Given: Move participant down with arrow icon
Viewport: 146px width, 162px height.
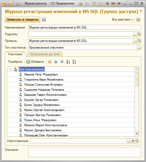Looking at the screenshot, I should pos(62,62).
